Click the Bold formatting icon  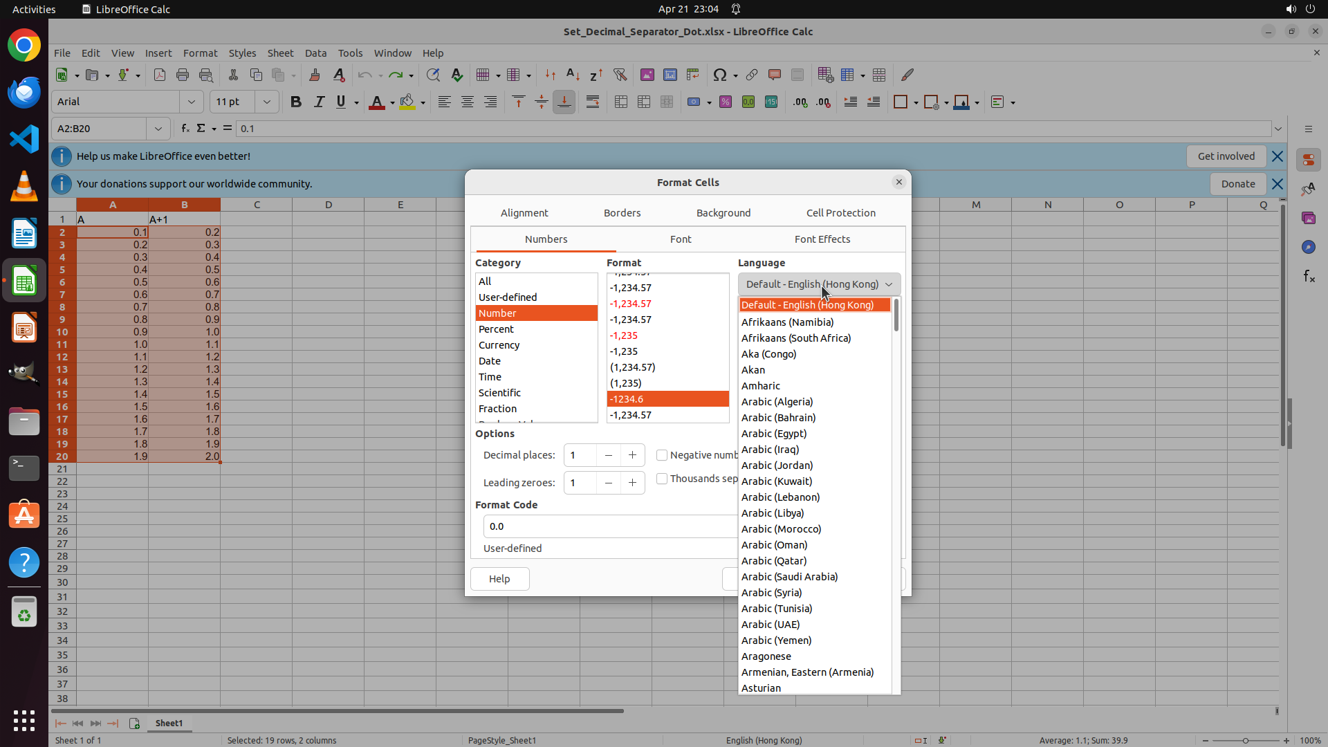coord(296,102)
